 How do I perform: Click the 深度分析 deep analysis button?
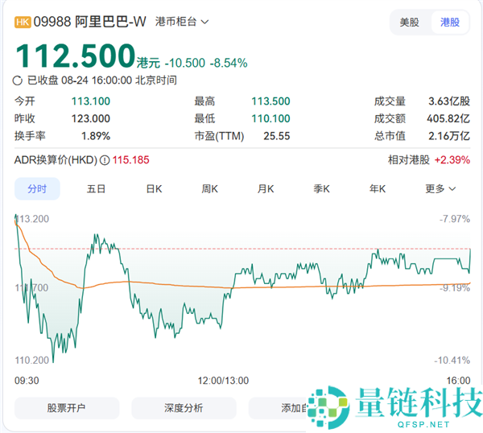[184, 408]
